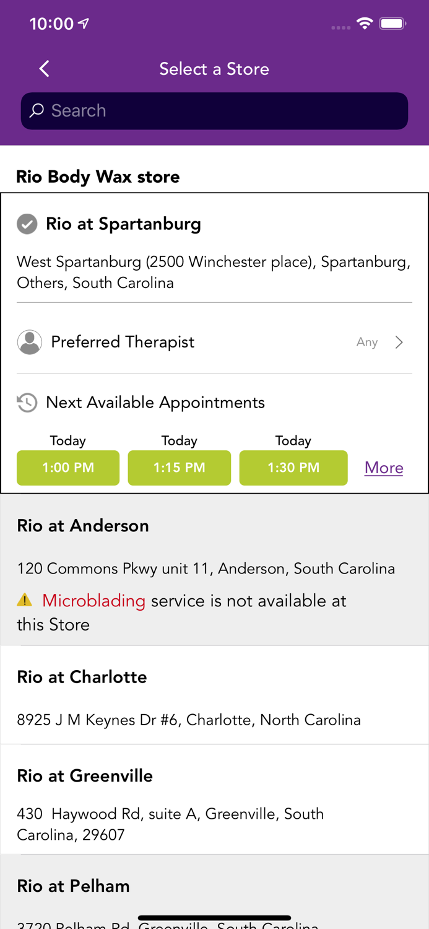429x929 pixels.
Task: Book the 1:00 PM appointment today
Action: tap(67, 468)
